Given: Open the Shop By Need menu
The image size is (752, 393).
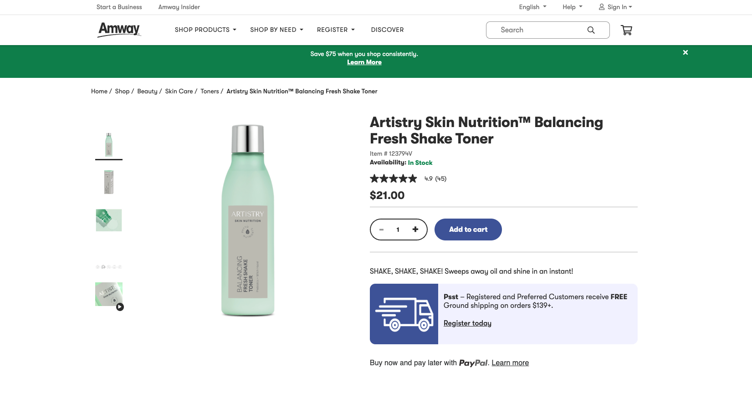Looking at the screenshot, I should coord(276,30).
